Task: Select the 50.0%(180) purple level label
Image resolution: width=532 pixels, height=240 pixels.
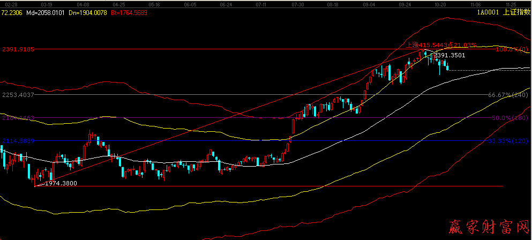Action: [510, 117]
